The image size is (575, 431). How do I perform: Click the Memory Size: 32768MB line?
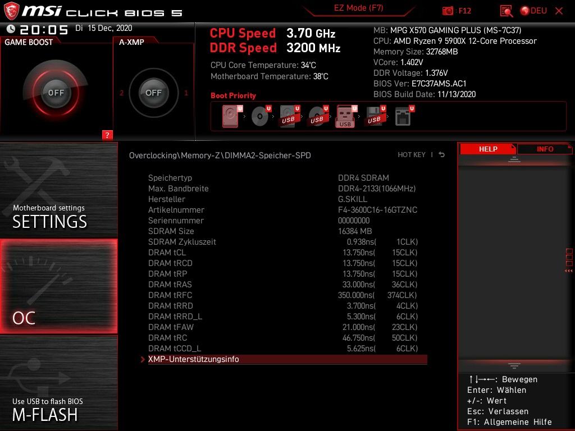tap(416, 52)
